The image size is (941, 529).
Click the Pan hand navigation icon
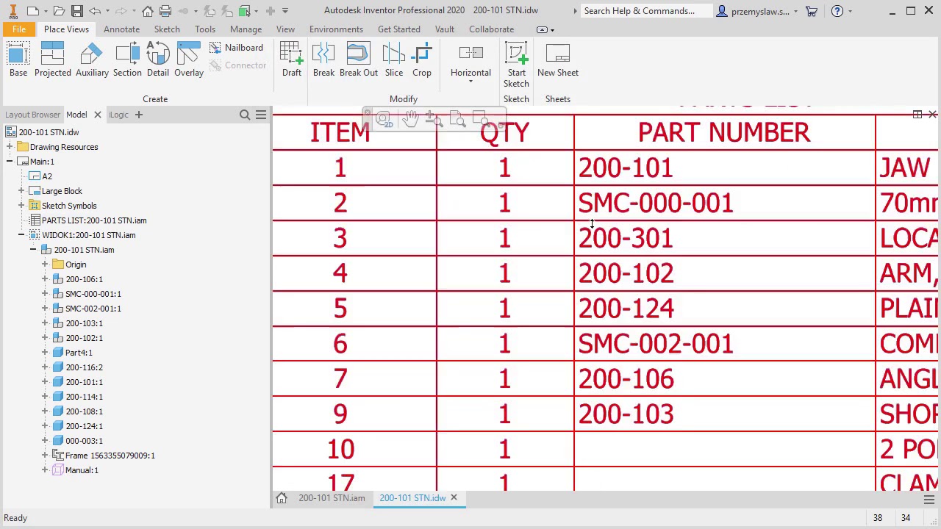point(410,119)
